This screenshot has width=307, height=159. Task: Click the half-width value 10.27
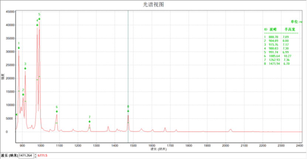click(287, 56)
